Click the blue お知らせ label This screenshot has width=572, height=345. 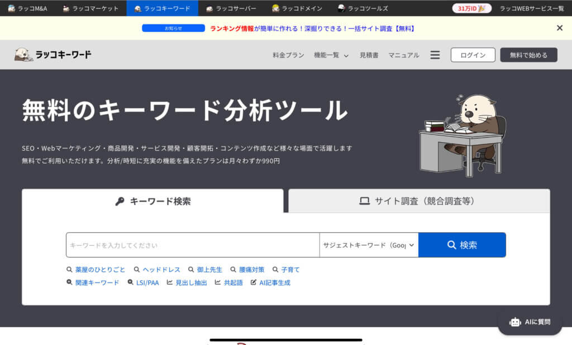coord(173,28)
